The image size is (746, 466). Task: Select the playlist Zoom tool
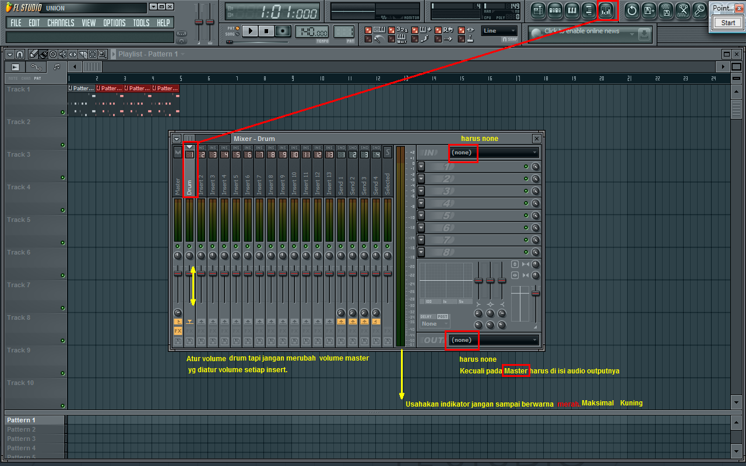103,54
